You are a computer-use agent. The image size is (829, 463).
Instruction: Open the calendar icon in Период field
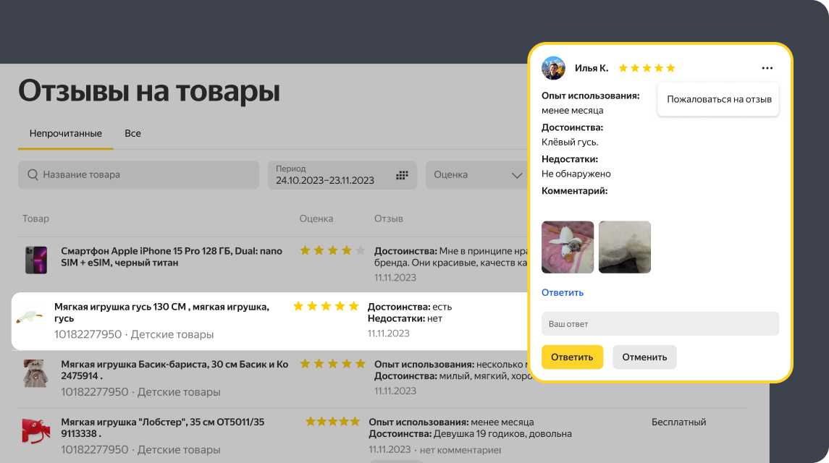(x=402, y=175)
